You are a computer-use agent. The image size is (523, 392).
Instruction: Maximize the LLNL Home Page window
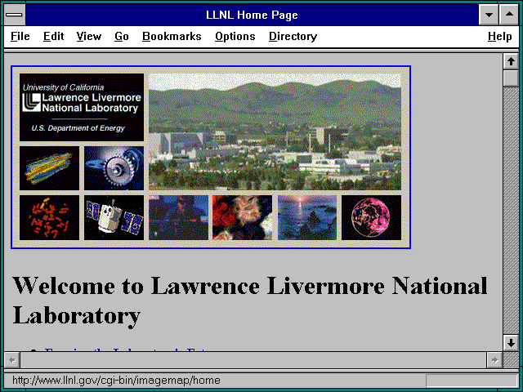(509, 15)
